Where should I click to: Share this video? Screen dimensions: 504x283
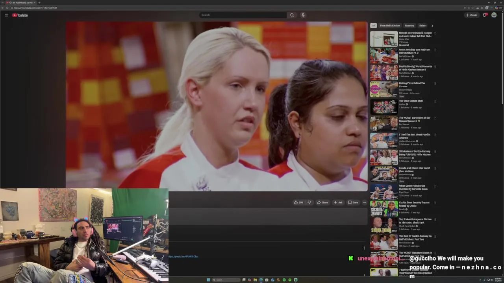[322, 202]
